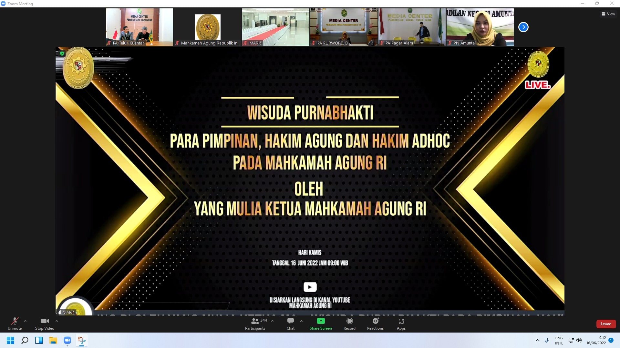Change ENG INTL input language

559,340
